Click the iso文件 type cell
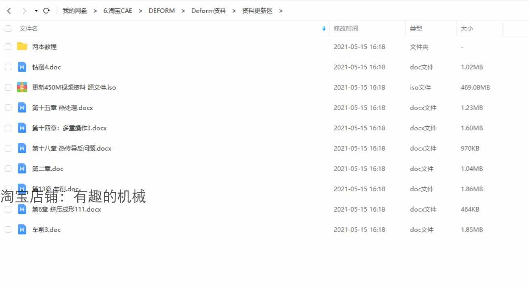Viewport: 529px width, 288px height. click(x=420, y=87)
